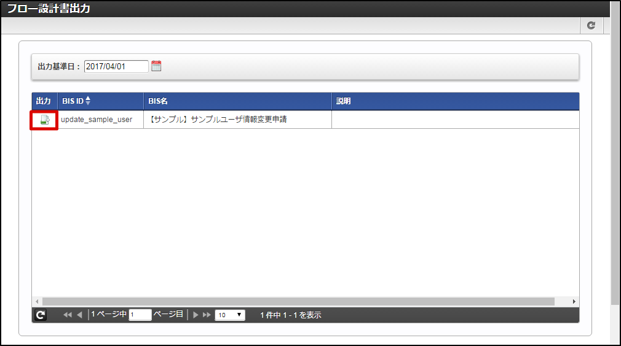
Task: Click the horizontal scrollbar right arrow
Action: (574, 301)
